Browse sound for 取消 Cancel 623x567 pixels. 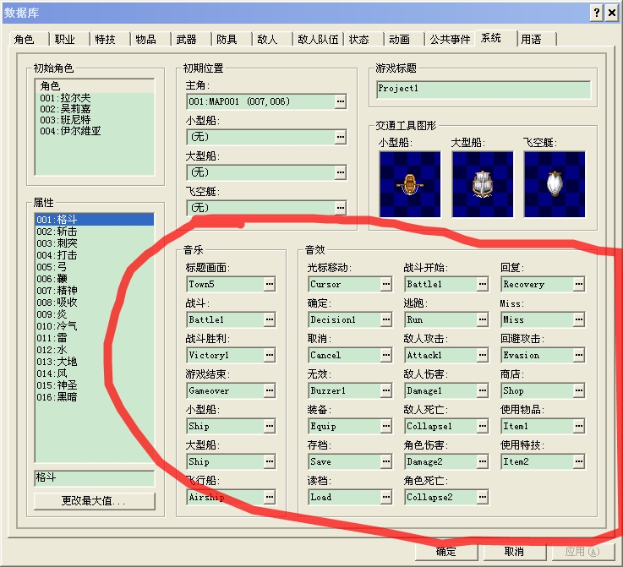coord(385,355)
